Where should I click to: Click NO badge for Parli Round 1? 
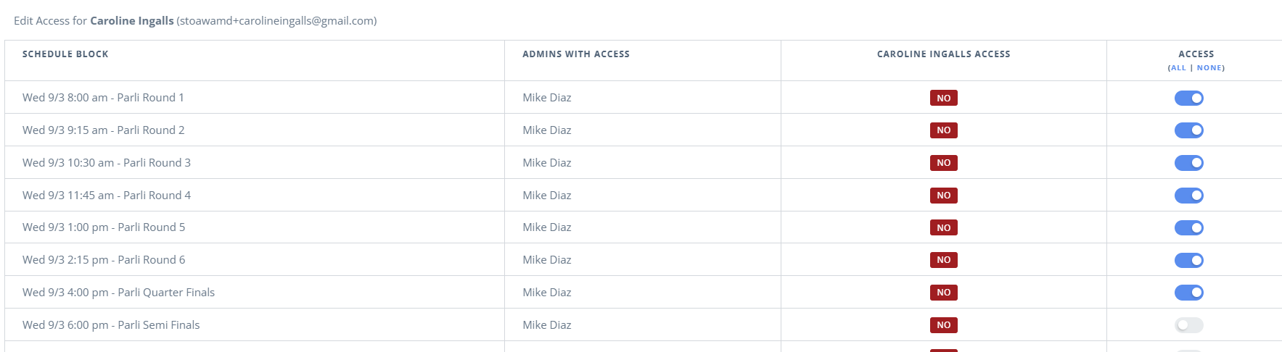[x=943, y=98]
